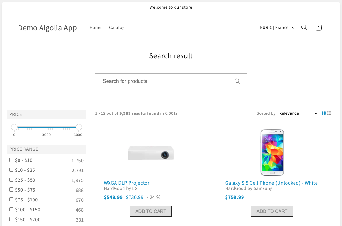Switch to list view of results
This screenshot has width=342, height=226.
click(x=329, y=113)
